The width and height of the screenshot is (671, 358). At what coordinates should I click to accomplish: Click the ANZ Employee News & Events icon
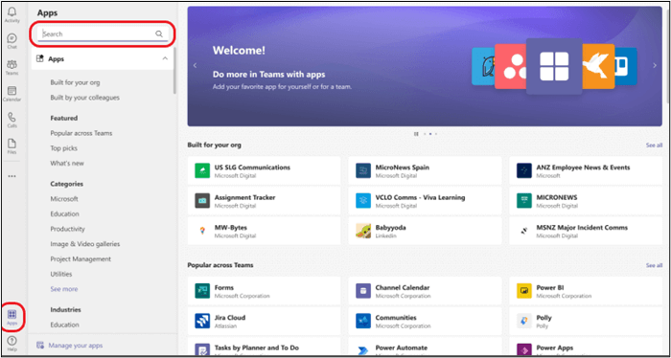click(x=523, y=170)
